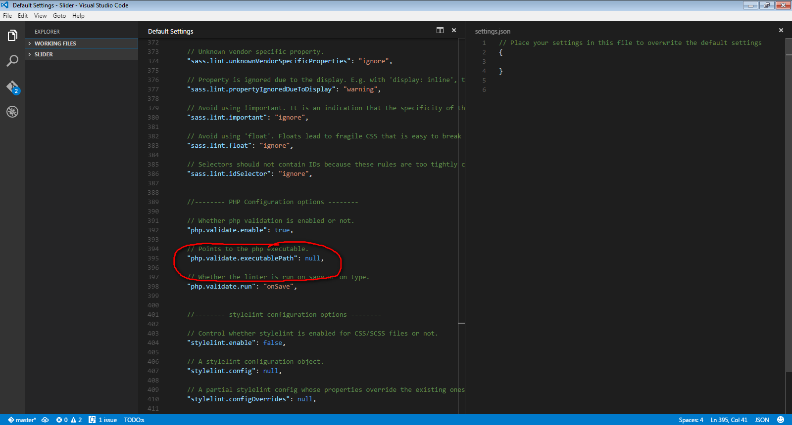The height and width of the screenshot is (425, 792).
Task: Click "Points to the php executable" comment
Action: tap(248, 249)
